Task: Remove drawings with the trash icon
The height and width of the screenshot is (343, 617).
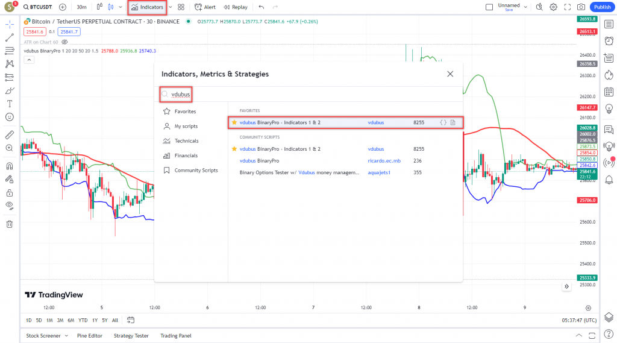Action: coord(10,224)
